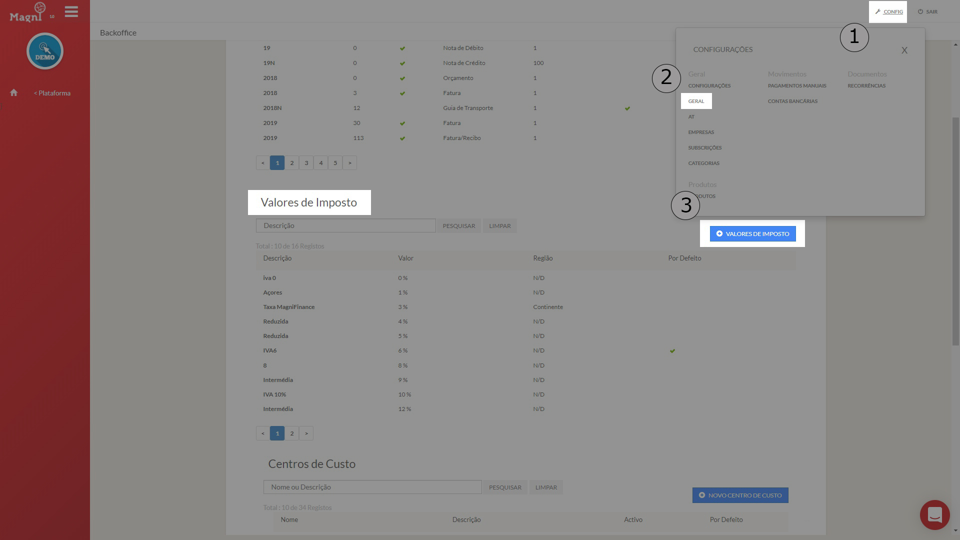The height and width of the screenshot is (540, 960).
Task: Select GERAL in the Configurações menu
Action: pyautogui.click(x=696, y=101)
